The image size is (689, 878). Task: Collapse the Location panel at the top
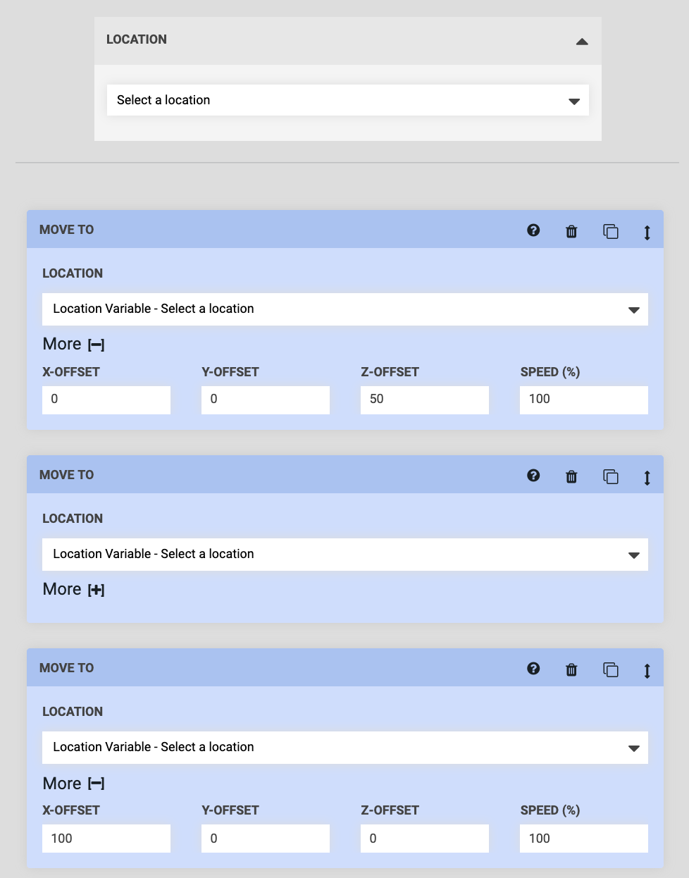click(x=582, y=42)
